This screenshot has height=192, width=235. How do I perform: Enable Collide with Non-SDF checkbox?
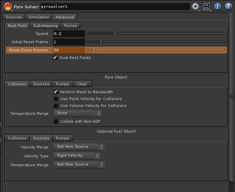56,121
